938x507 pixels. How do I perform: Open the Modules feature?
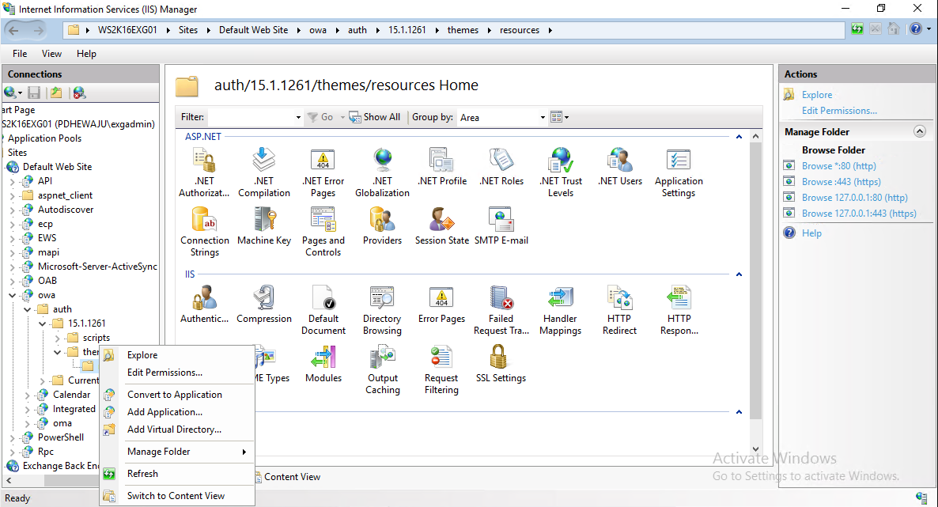coord(323,364)
